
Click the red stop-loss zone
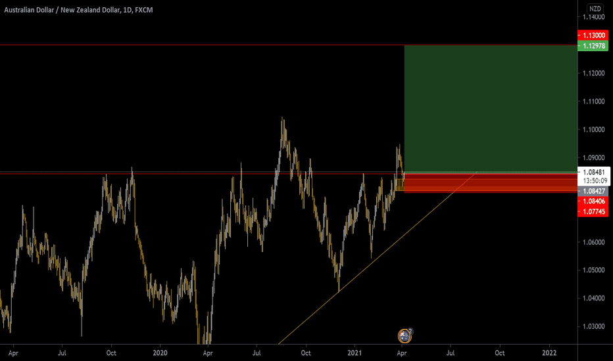491,182
